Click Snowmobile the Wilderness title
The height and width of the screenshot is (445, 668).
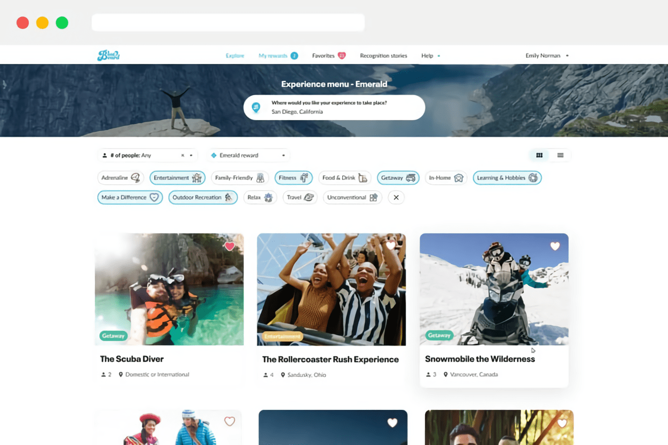(x=480, y=359)
